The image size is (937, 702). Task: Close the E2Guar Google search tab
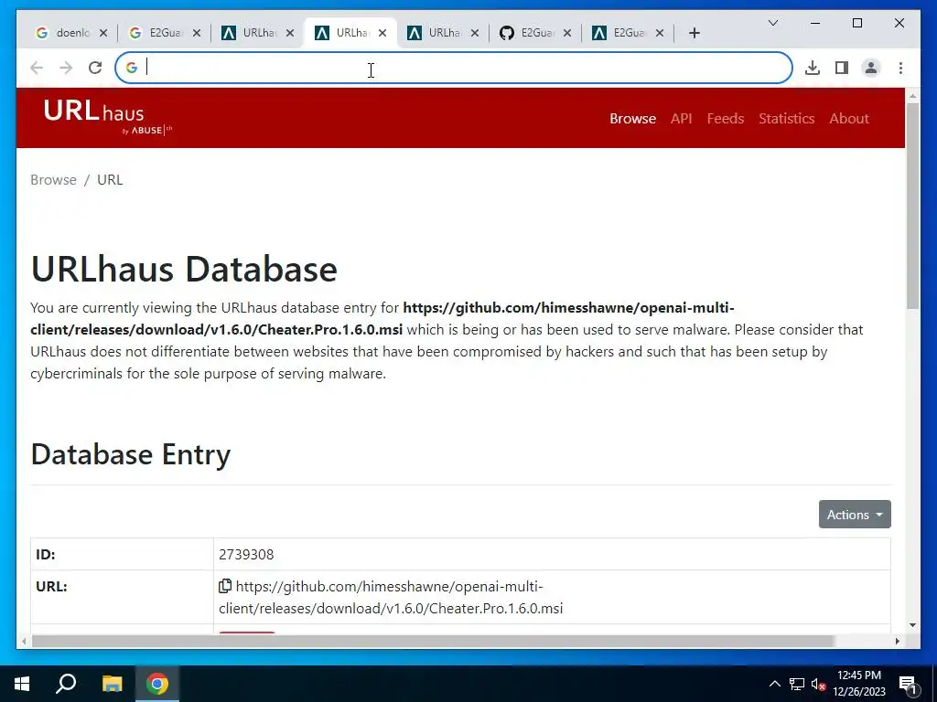click(196, 33)
